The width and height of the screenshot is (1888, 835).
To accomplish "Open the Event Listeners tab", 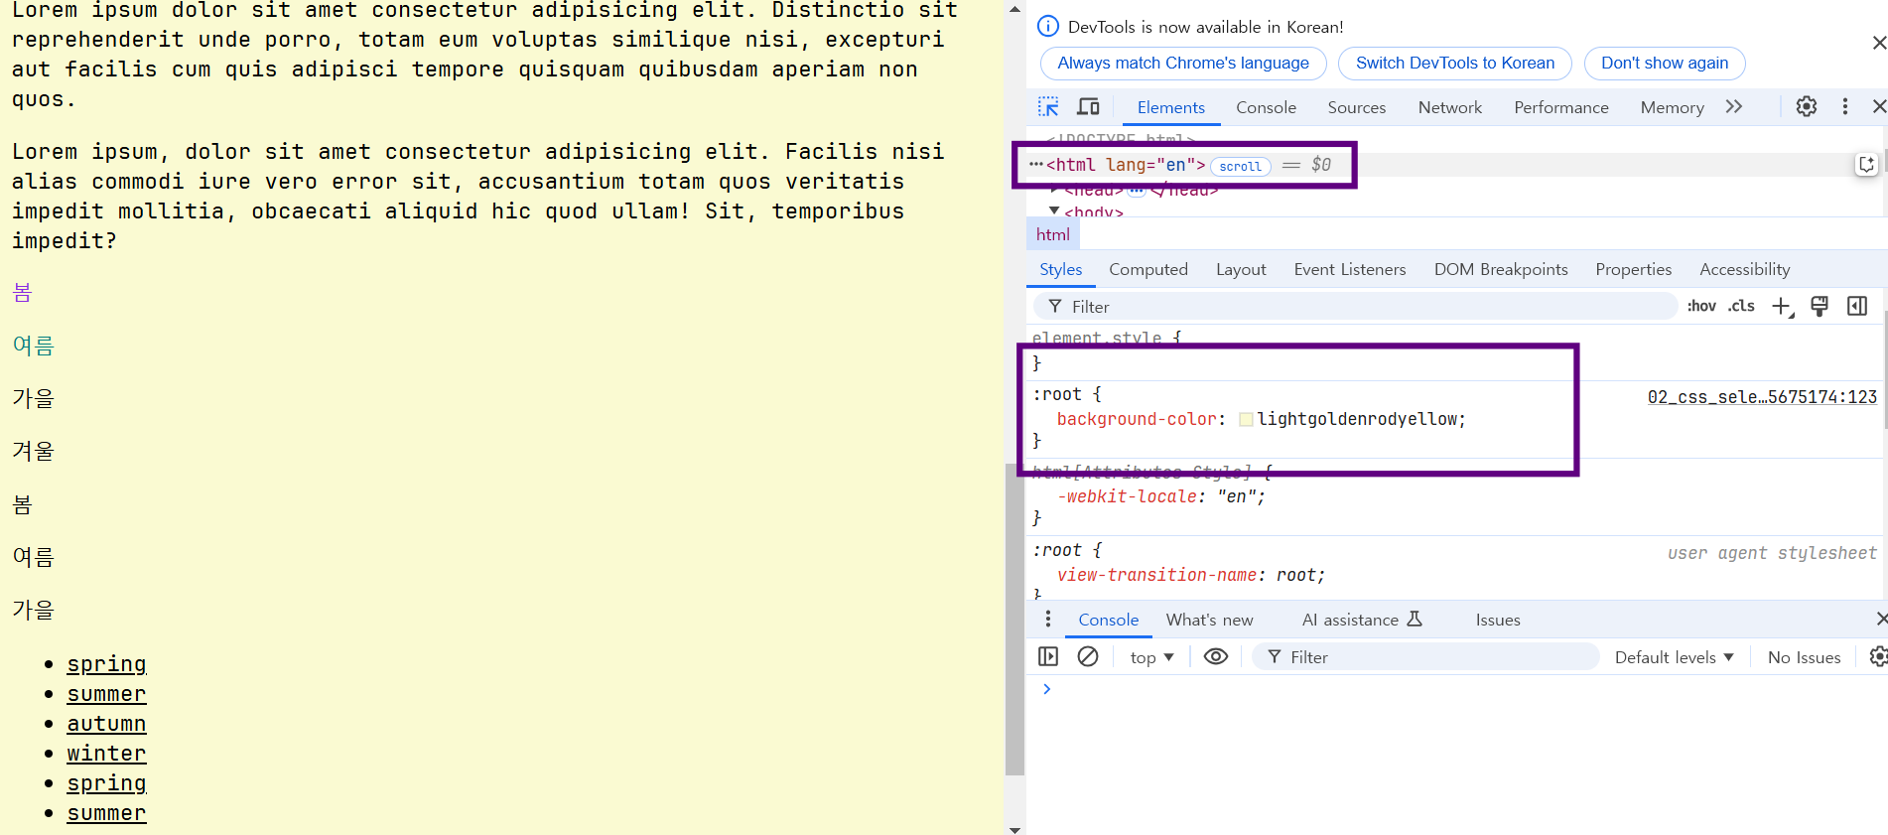I will (1350, 269).
